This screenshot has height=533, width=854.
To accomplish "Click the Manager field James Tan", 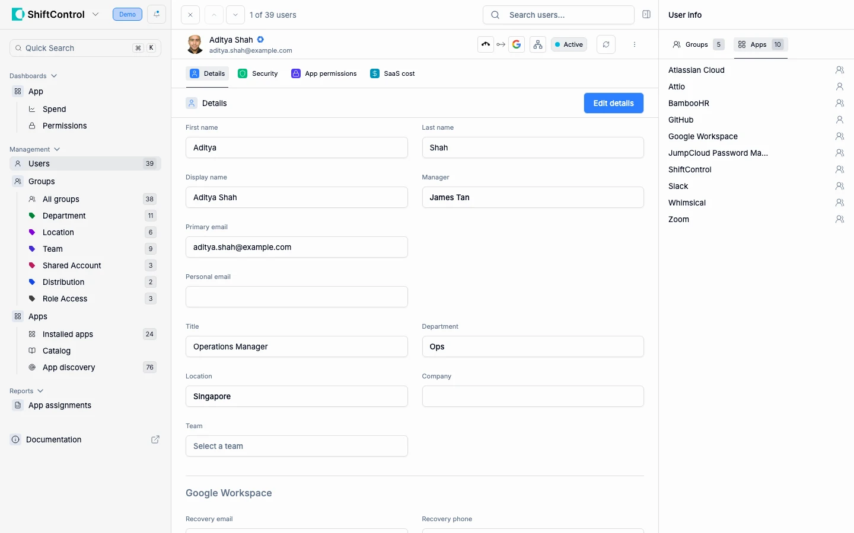I will pos(533,197).
